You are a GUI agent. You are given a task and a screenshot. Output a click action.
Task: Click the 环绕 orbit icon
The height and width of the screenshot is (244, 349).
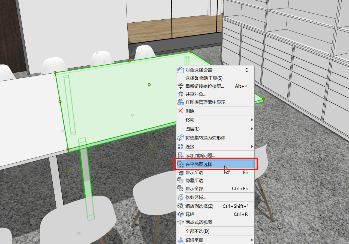(180, 214)
